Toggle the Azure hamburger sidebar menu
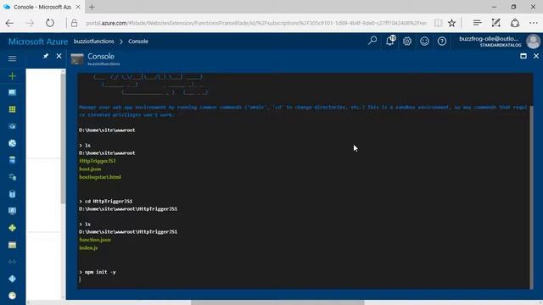 click(x=12, y=58)
